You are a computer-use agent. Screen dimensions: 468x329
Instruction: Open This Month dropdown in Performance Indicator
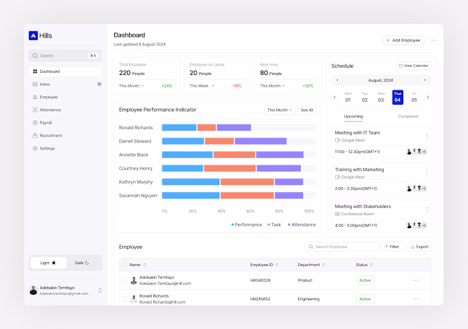tap(279, 110)
